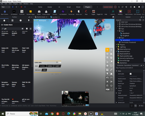This screenshot has width=145, height=116.
Task: Click the F3X Redo arrow
Action: 111,78
